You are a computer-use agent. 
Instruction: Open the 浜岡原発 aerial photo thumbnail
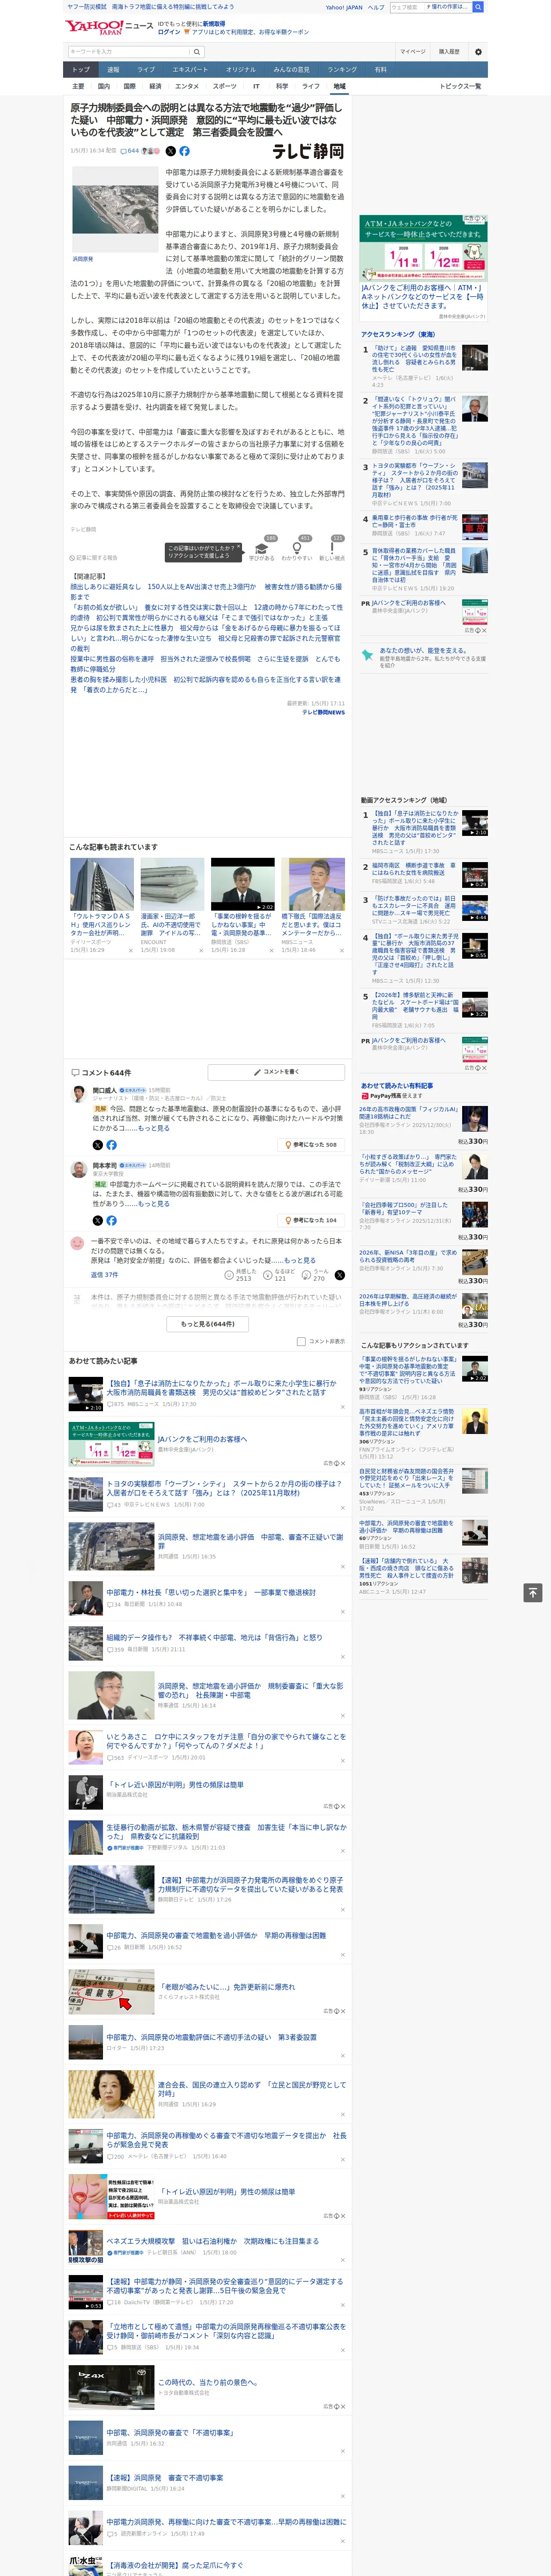115,210
